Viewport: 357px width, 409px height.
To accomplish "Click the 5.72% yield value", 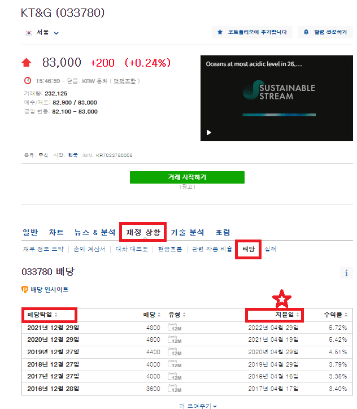I will (x=338, y=328).
